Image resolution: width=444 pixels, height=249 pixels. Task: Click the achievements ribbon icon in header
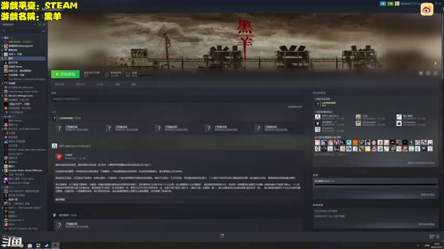128,74
